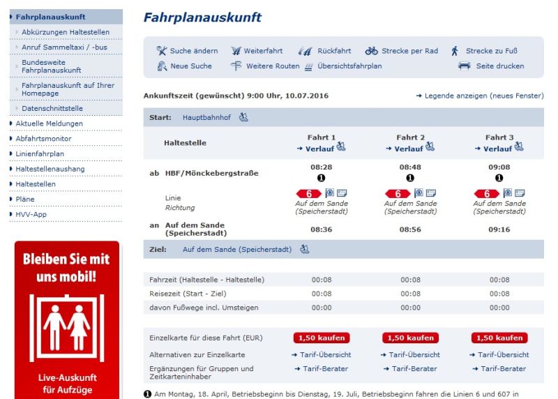Open the map icon beside Hauptbahnhof
Viewport: 558px width, 399px height.
[243, 117]
